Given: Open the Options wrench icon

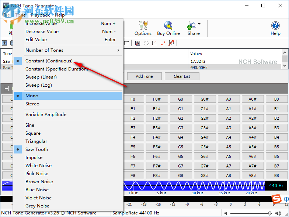Looking at the screenshot, I should 143,26.
